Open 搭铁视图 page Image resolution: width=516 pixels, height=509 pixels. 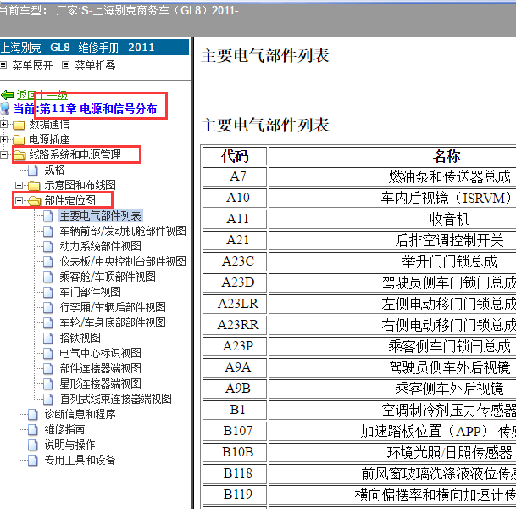pyautogui.click(x=80, y=338)
